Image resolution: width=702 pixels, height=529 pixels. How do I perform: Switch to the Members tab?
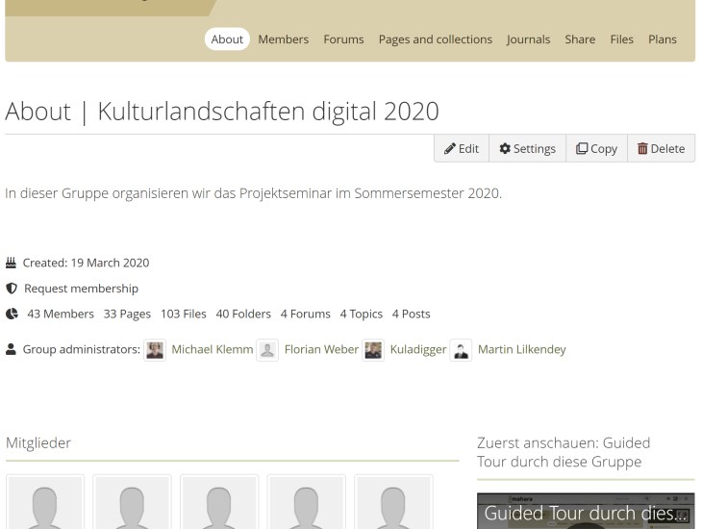[283, 39]
